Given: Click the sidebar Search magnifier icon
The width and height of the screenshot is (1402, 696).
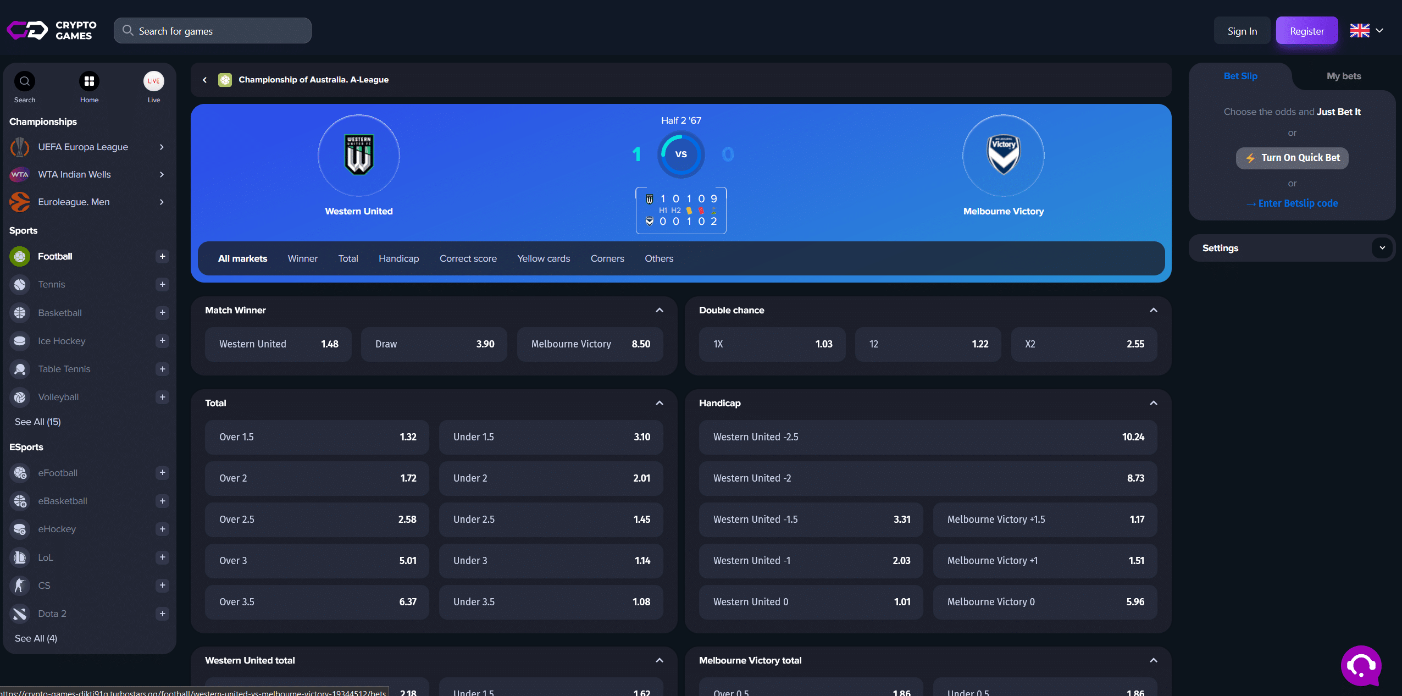Looking at the screenshot, I should coord(24,81).
